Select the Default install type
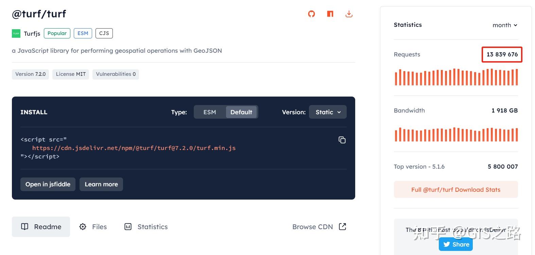Screen dimensions: 535x255 [x=241, y=112]
